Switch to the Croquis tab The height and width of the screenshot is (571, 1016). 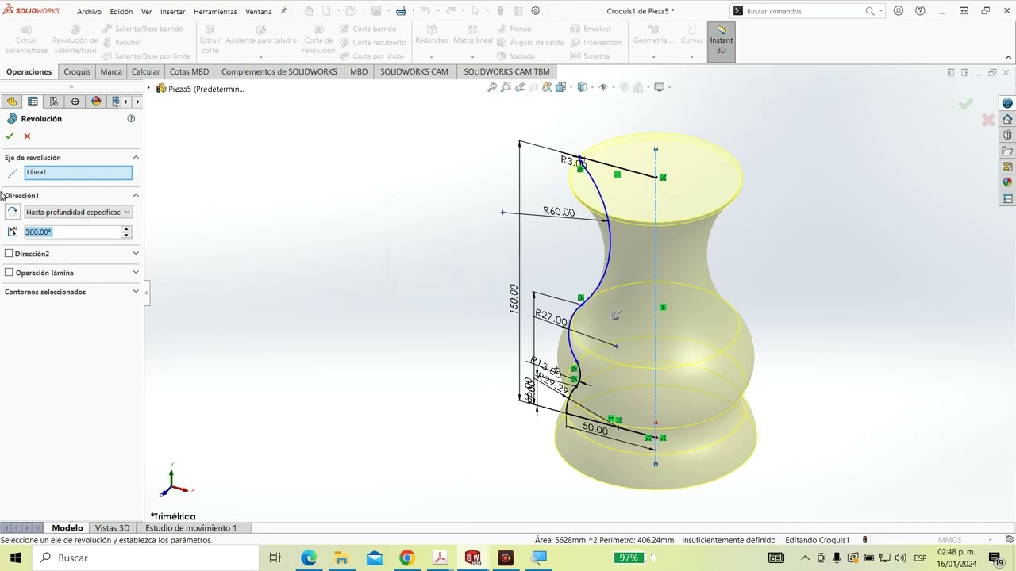coord(77,71)
